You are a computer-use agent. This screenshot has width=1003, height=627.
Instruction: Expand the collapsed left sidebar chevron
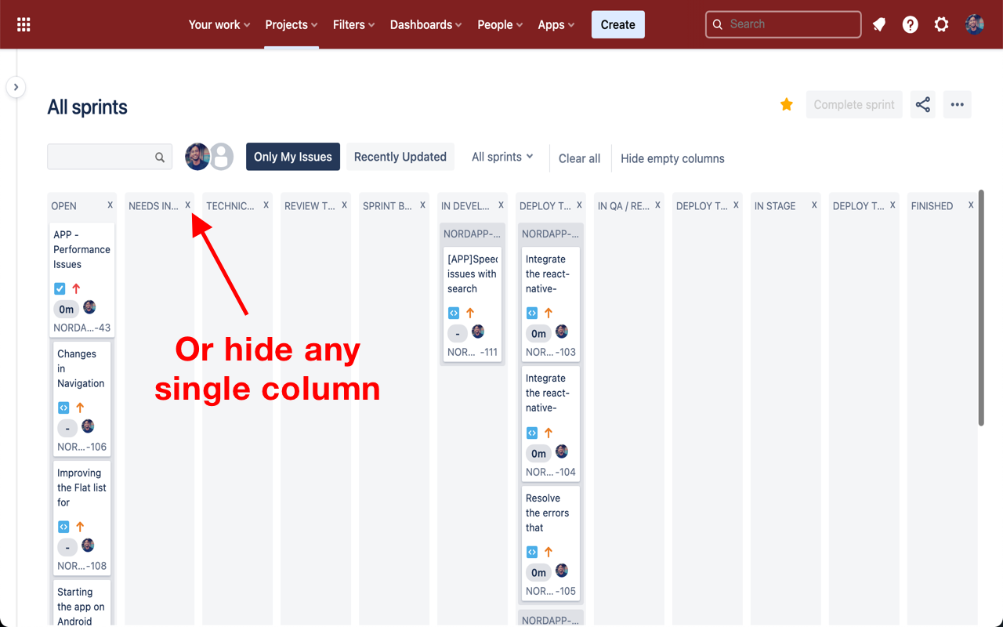coord(16,87)
